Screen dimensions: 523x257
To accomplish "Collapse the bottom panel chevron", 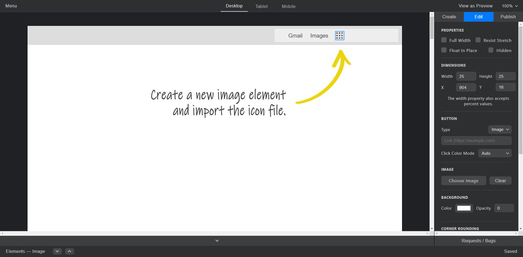I will click(x=217, y=241).
